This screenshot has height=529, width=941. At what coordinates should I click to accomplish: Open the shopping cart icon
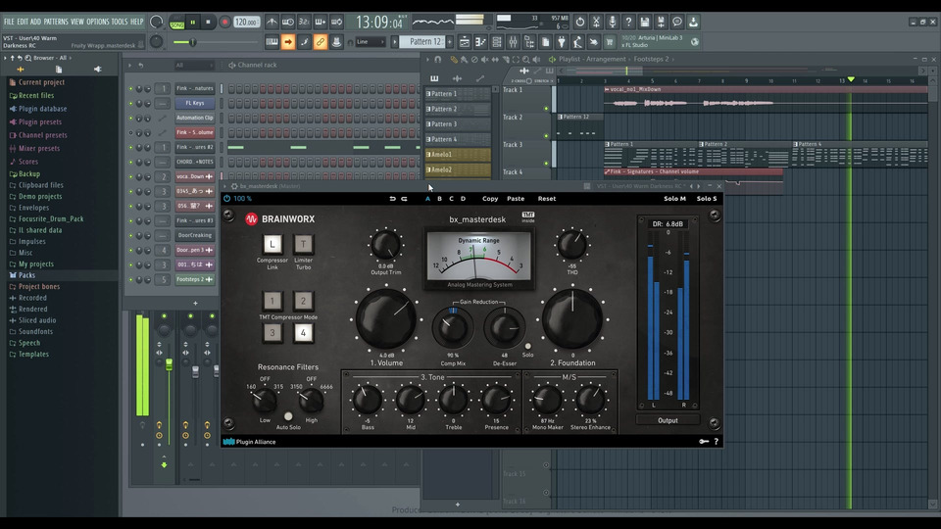tap(609, 42)
